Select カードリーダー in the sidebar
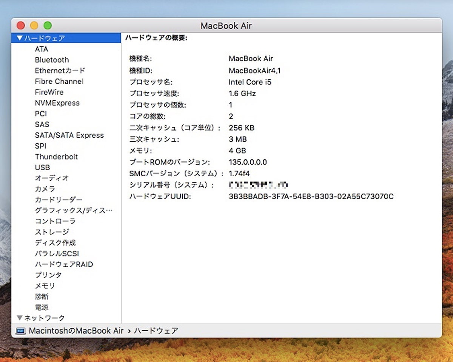453x362 pixels. (59, 200)
